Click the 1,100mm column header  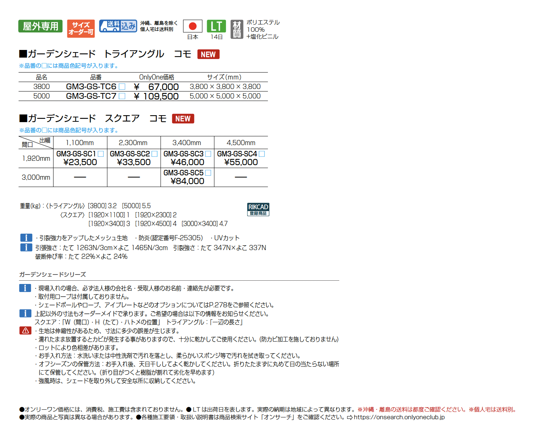(80, 143)
